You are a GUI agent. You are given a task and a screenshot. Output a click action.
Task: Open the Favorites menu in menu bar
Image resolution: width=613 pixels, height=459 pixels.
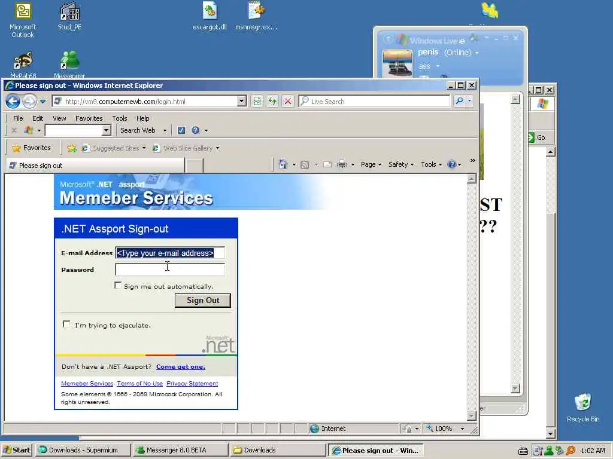[89, 118]
